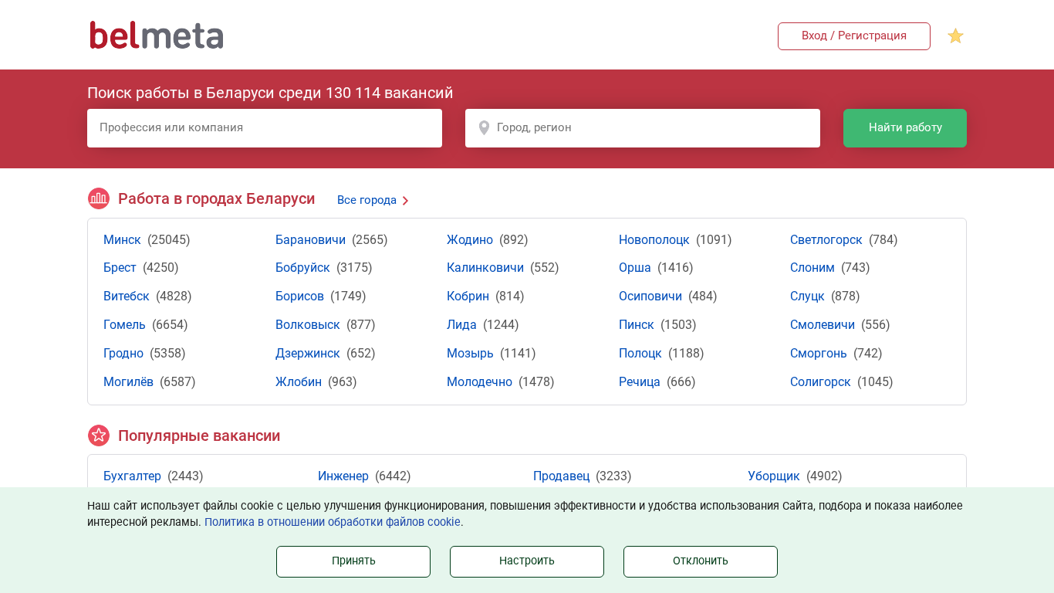Click the Популярные вакансии heading
Image resolution: width=1054 pixels, height=593 pixels.
click(199, 436)
